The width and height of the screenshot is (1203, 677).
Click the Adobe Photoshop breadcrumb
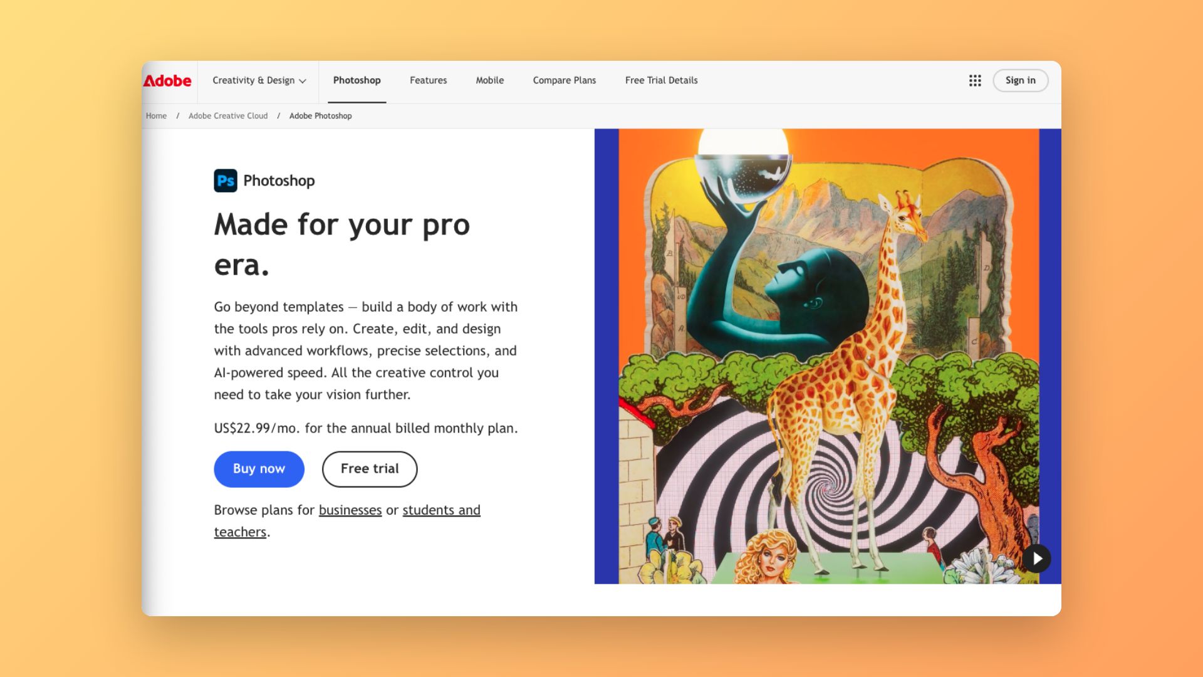click(x=320, y=116)
